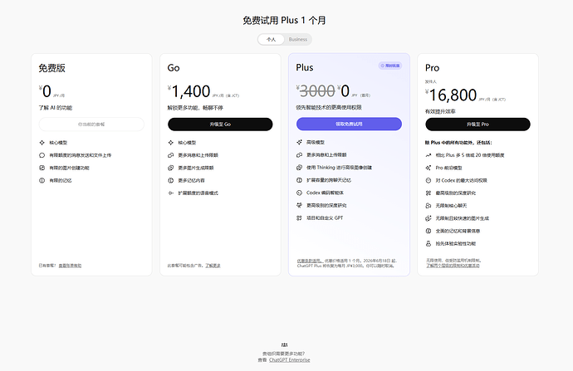Click the 免费版 card title
573x371 pixels.
pos(51,68)
